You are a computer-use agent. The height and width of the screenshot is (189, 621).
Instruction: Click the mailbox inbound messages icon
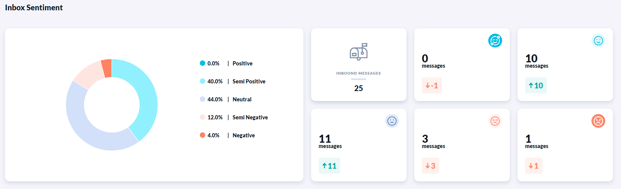pos(359,52)
